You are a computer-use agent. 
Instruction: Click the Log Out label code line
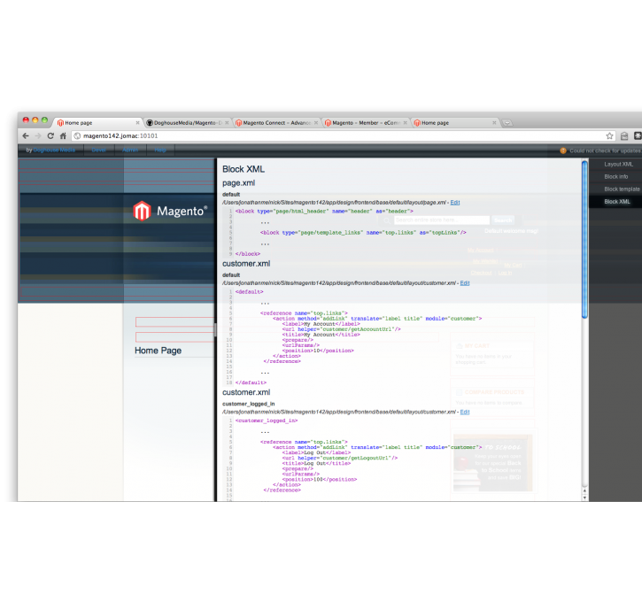[x=316, y=453]
